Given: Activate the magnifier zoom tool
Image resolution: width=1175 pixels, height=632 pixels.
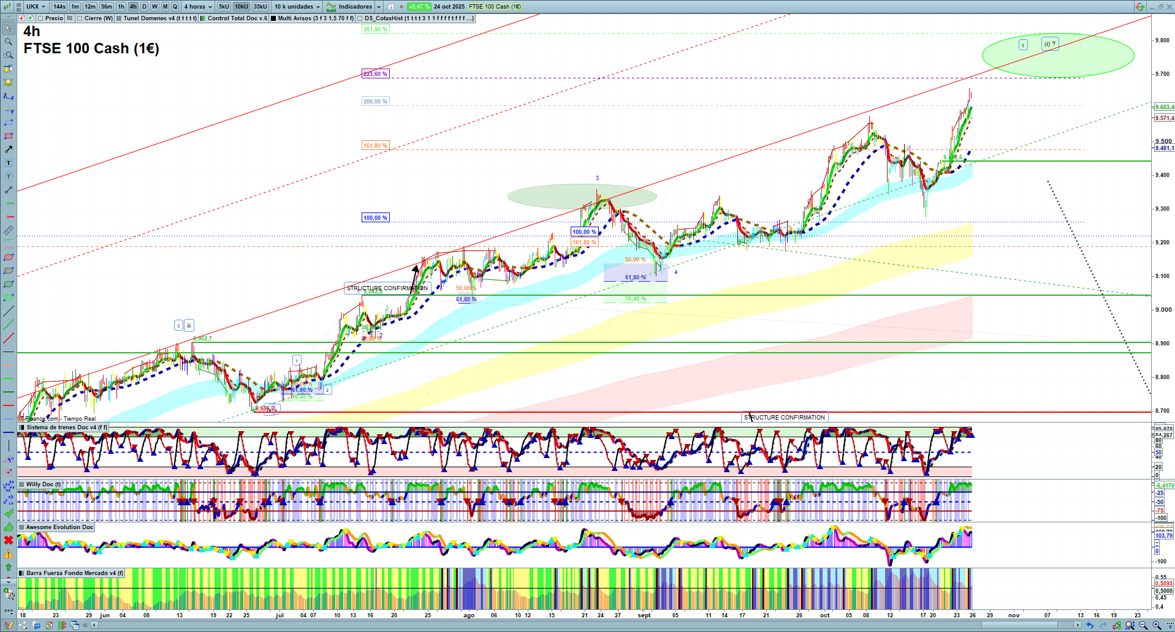Looking at the screenshot, I should coord(9,42).
